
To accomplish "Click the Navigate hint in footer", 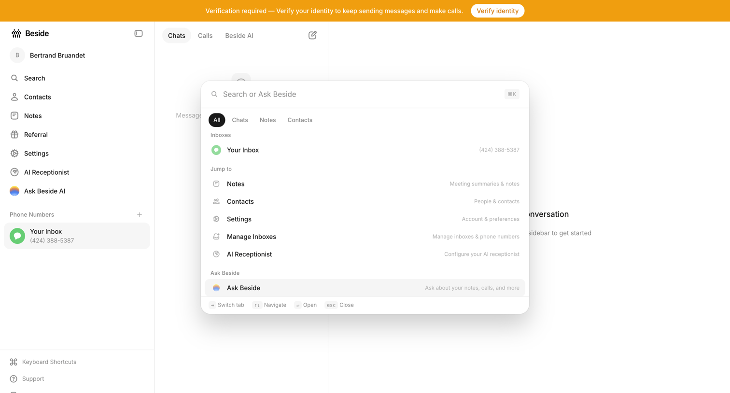I will (269, 305).
